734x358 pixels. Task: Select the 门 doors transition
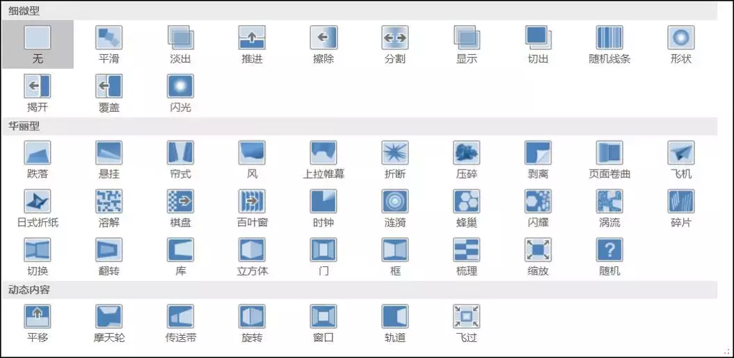click(x=324, y=257)
